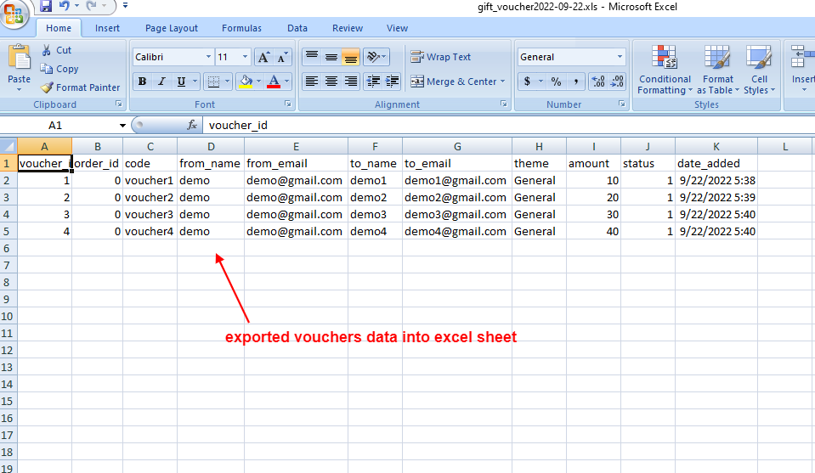The image size is (815, 473).
Task: Toggle italic formatting
Action: click(x=161, y=82)
